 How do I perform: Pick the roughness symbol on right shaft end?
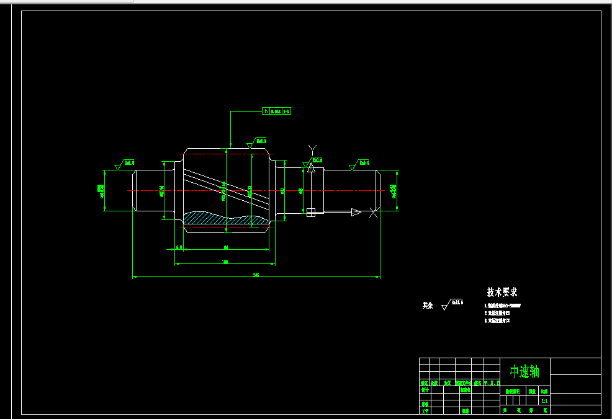(359, 164)
